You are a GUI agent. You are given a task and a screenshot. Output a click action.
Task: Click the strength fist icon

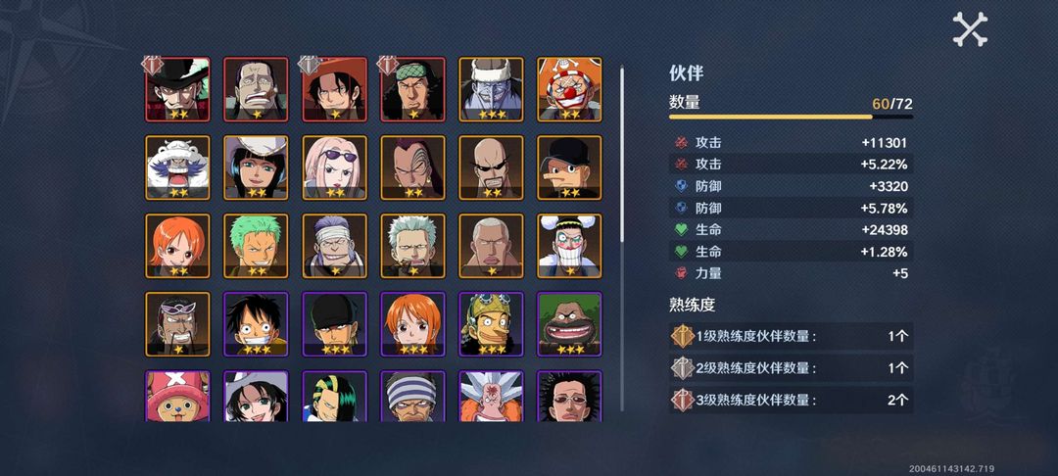[x=681, y=273]
